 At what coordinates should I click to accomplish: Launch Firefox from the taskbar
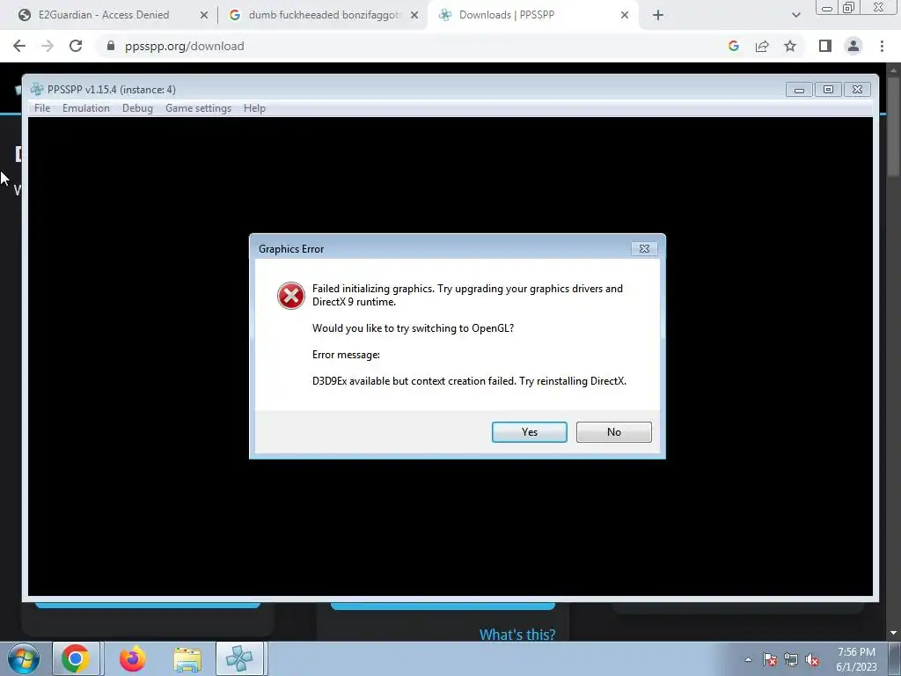tap(132, 658)
